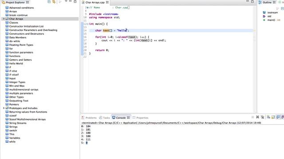Place cursor on the return 0 line
This screenshot has width=284, height=159.
point(102,50)
